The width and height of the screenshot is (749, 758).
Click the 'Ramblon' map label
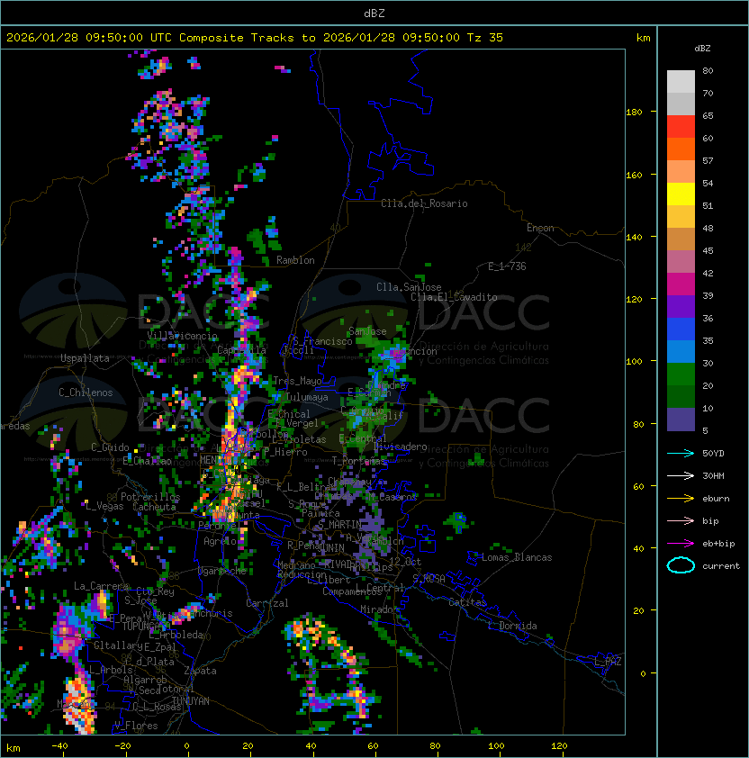[x=295, y=260]
